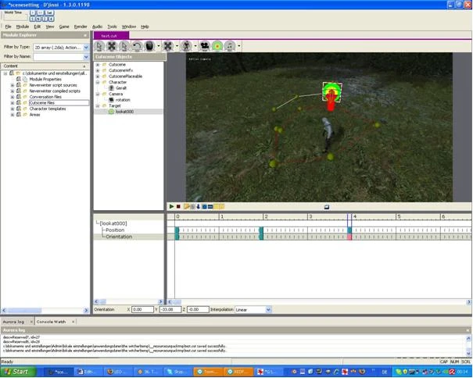The width and height of the screenshot is (473, 378).
Task: Open the Filter by Type dropdown
Action: (x=86, y=48)
